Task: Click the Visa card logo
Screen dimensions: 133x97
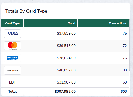Action: [x=12, y=34]
